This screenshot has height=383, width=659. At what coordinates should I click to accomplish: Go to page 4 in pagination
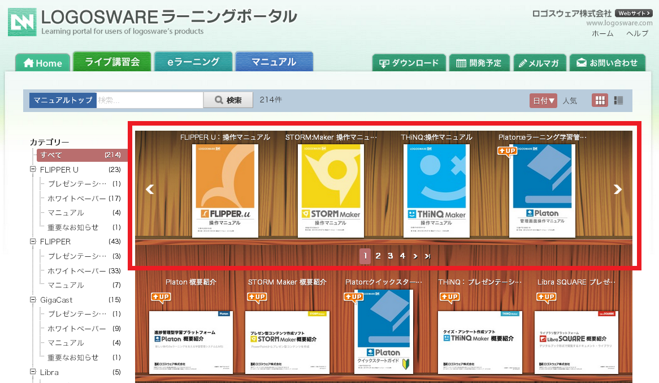point(402,256)
